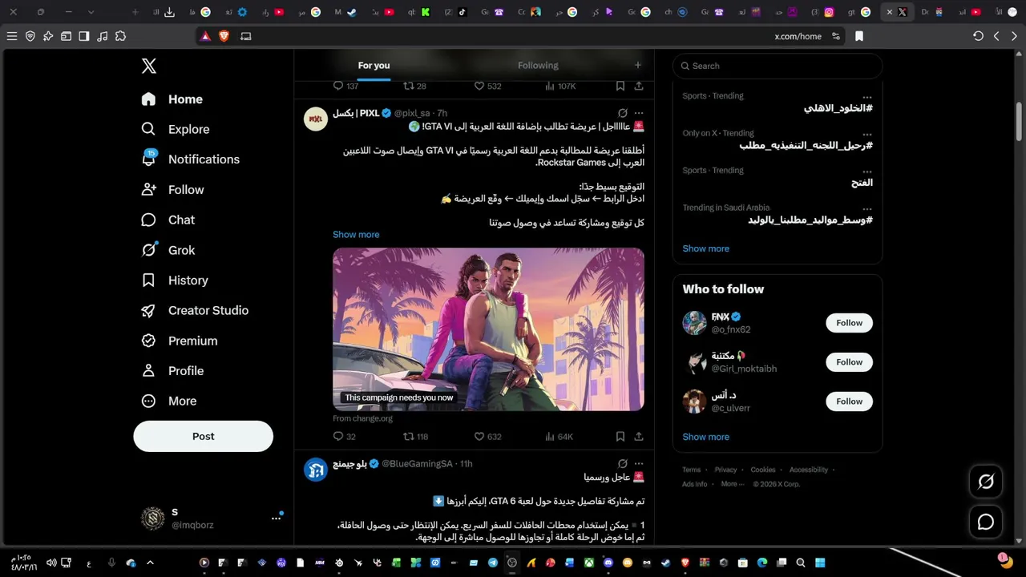
Task: Open site settings icon in address bar
Action: (836, 36)
